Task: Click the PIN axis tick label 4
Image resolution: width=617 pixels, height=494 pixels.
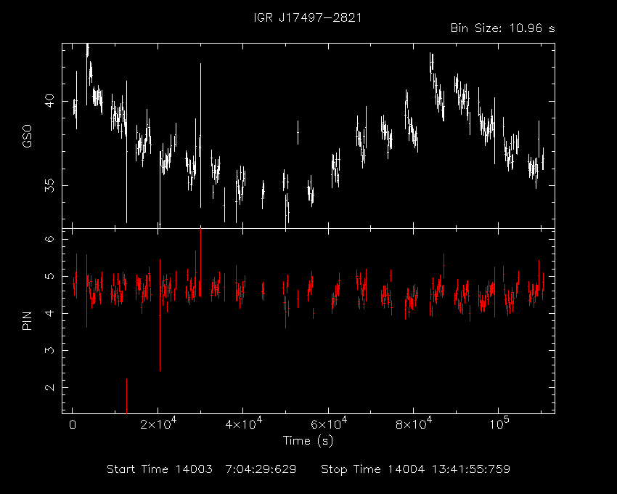Action: [49, 314]
